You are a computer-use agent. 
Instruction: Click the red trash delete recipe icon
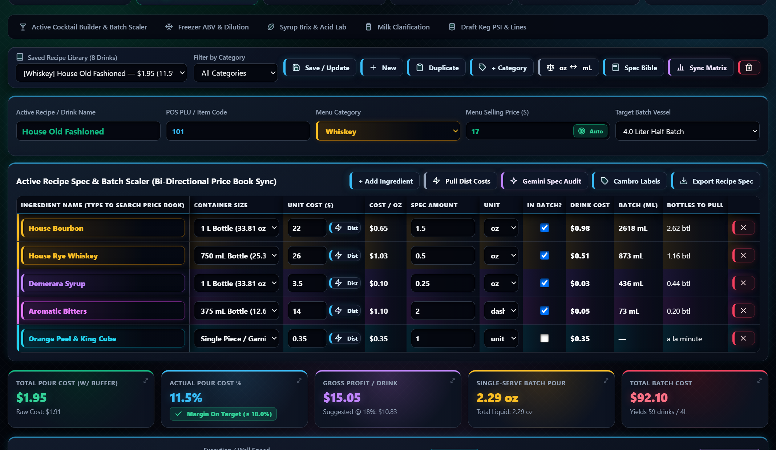click(749, 68)
